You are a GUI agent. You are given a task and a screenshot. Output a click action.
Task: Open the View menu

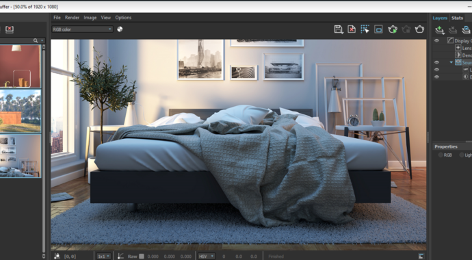tap(105, 18)
